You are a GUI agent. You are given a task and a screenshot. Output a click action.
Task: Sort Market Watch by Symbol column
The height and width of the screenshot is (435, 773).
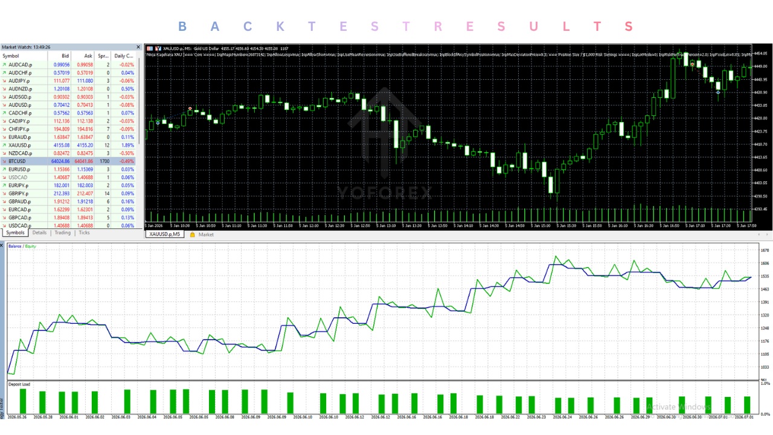pyautogui.click(x=24, y=56)
